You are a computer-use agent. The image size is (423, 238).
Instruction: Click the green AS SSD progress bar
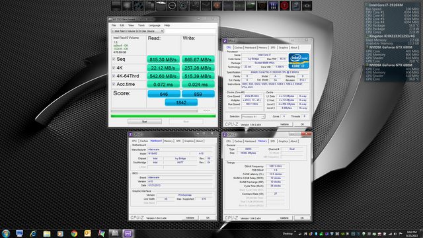click(163, 116)
